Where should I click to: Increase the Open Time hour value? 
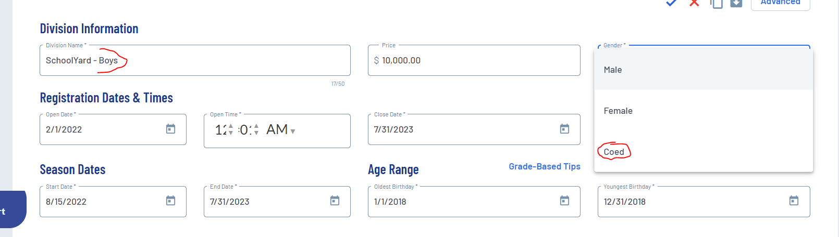(x=231, y=126)
